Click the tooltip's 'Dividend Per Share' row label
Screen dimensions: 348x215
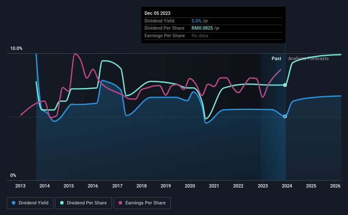[164, 28]
